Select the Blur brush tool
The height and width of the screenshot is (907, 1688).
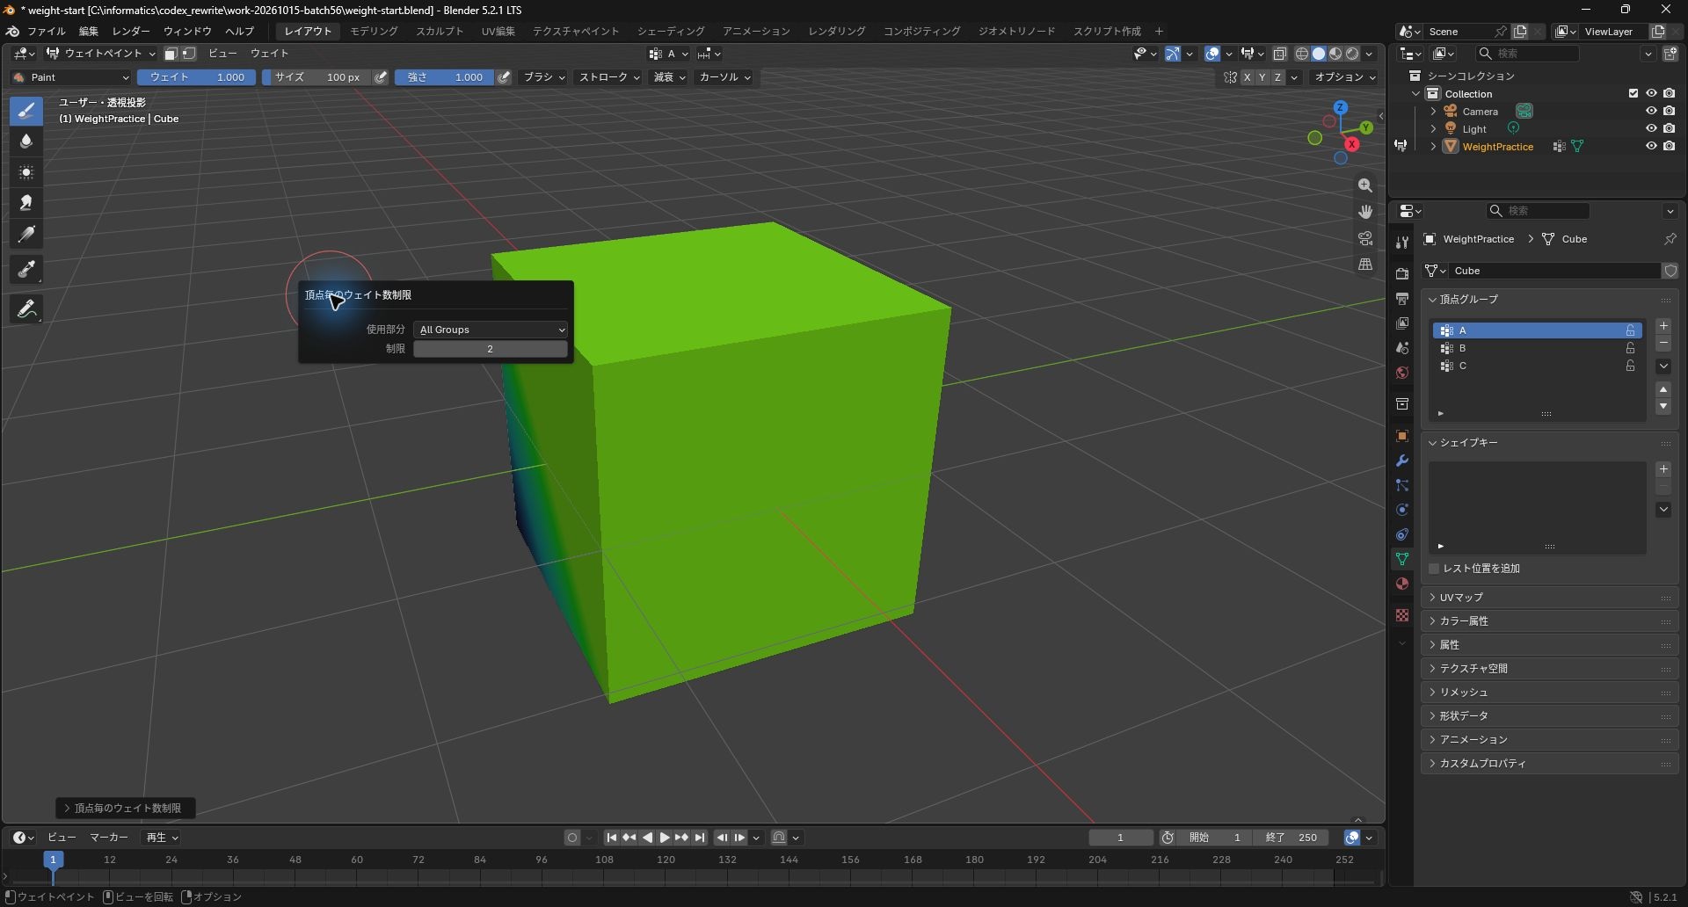26,141
